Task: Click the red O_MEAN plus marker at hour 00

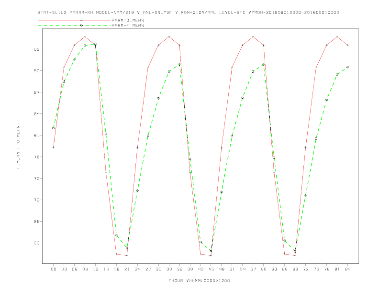Action: click(x=54, y=147)
